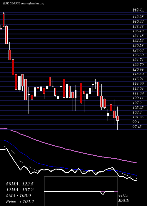
Task: Select the 145.3 price axis label
Action: [x=137, y=9]
